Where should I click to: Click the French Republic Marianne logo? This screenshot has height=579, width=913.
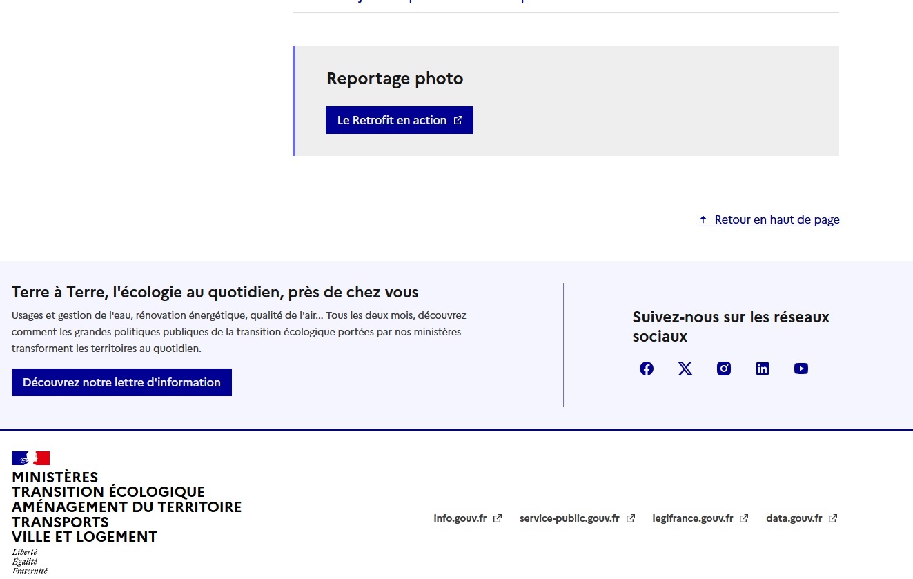coord(31,458)
